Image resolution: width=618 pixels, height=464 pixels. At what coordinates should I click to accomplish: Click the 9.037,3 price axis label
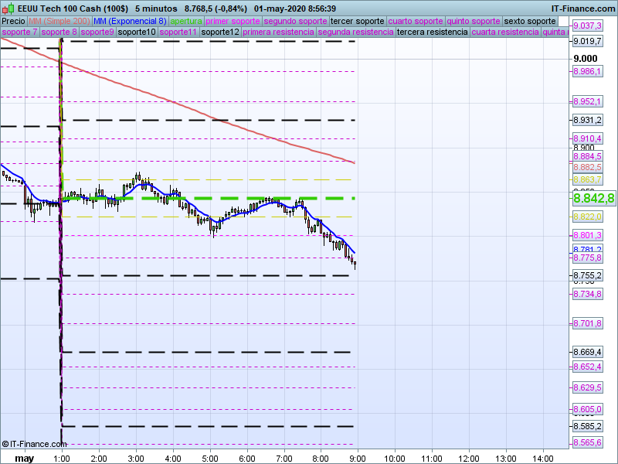click(x=587, y=26)
